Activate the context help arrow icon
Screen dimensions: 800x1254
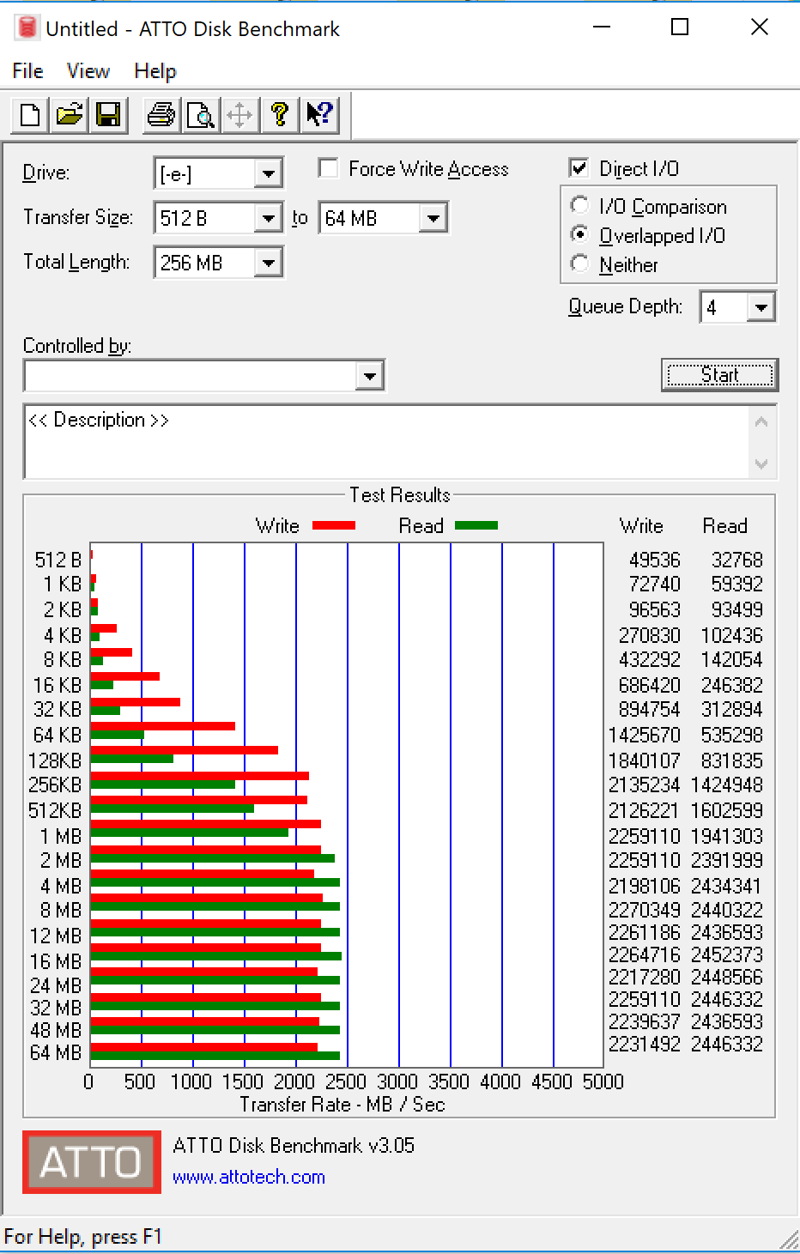coord(319,114)
